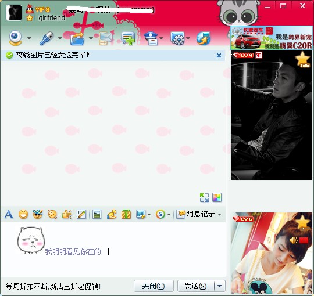
Task: Click the VIP 3 badge
Action: pyautogui.click(x=42, y=10)
